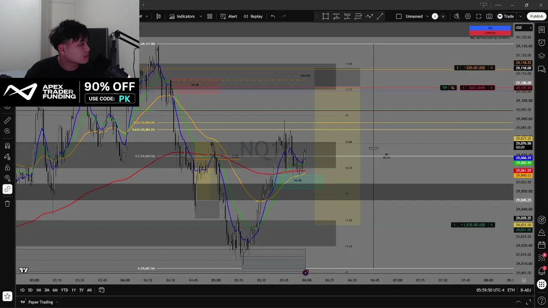This screenshot has width=548, height=308.
Task: Toggle Magnet mode
Action: coord(7,146)
